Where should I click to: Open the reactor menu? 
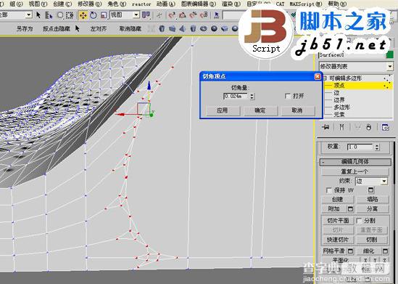141,4
